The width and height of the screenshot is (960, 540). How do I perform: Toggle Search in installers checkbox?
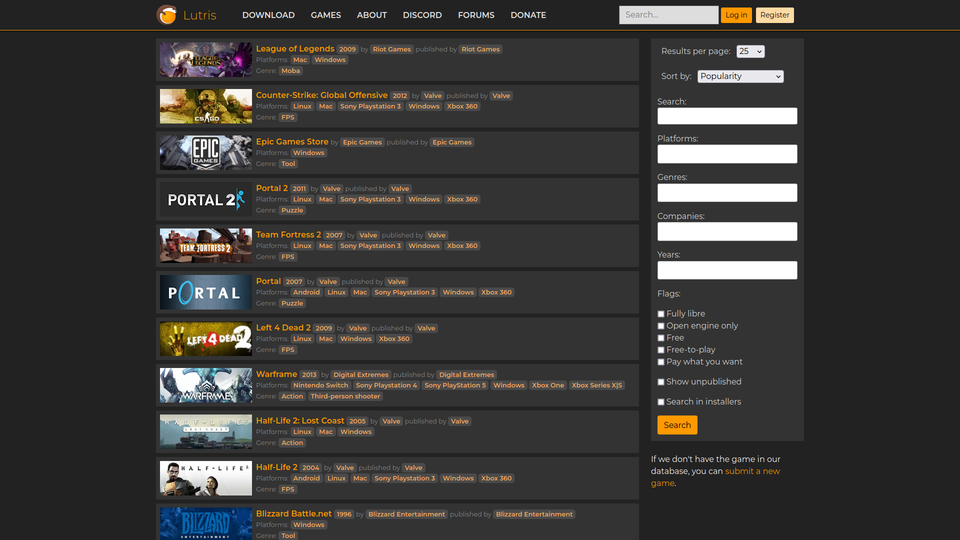click(661, 402)
